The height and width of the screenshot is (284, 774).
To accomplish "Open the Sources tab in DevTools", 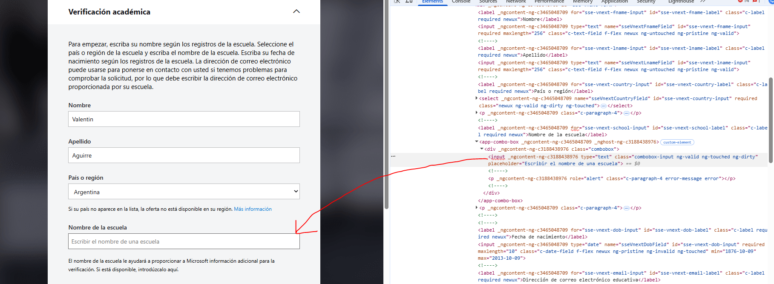I will tap(488, 2).
